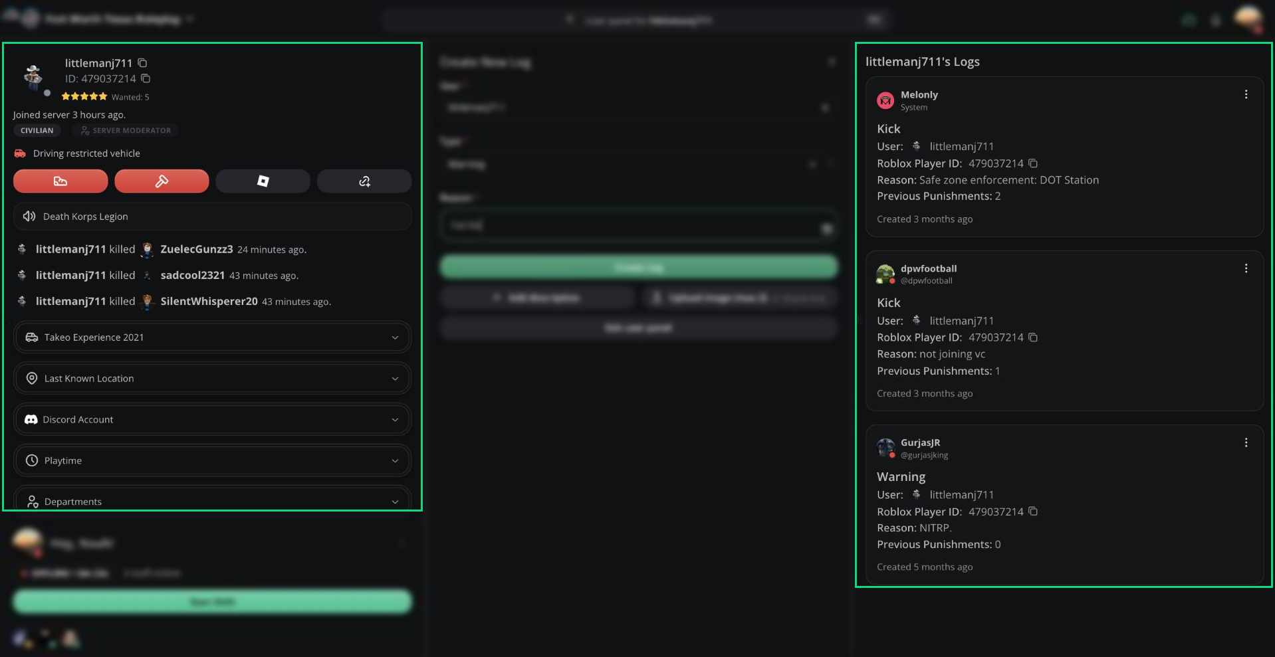Click the dpwfootball avatar in the logs
Image resolution: width=1275 pixels, height=657 pixels.
pyautogui.click(x=885, y=274)
